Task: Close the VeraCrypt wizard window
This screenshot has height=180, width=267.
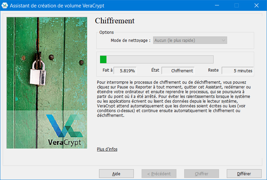Action: tap(257, 5)
